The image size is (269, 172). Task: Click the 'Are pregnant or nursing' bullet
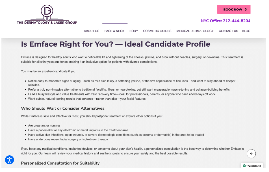tap(44, 126)
